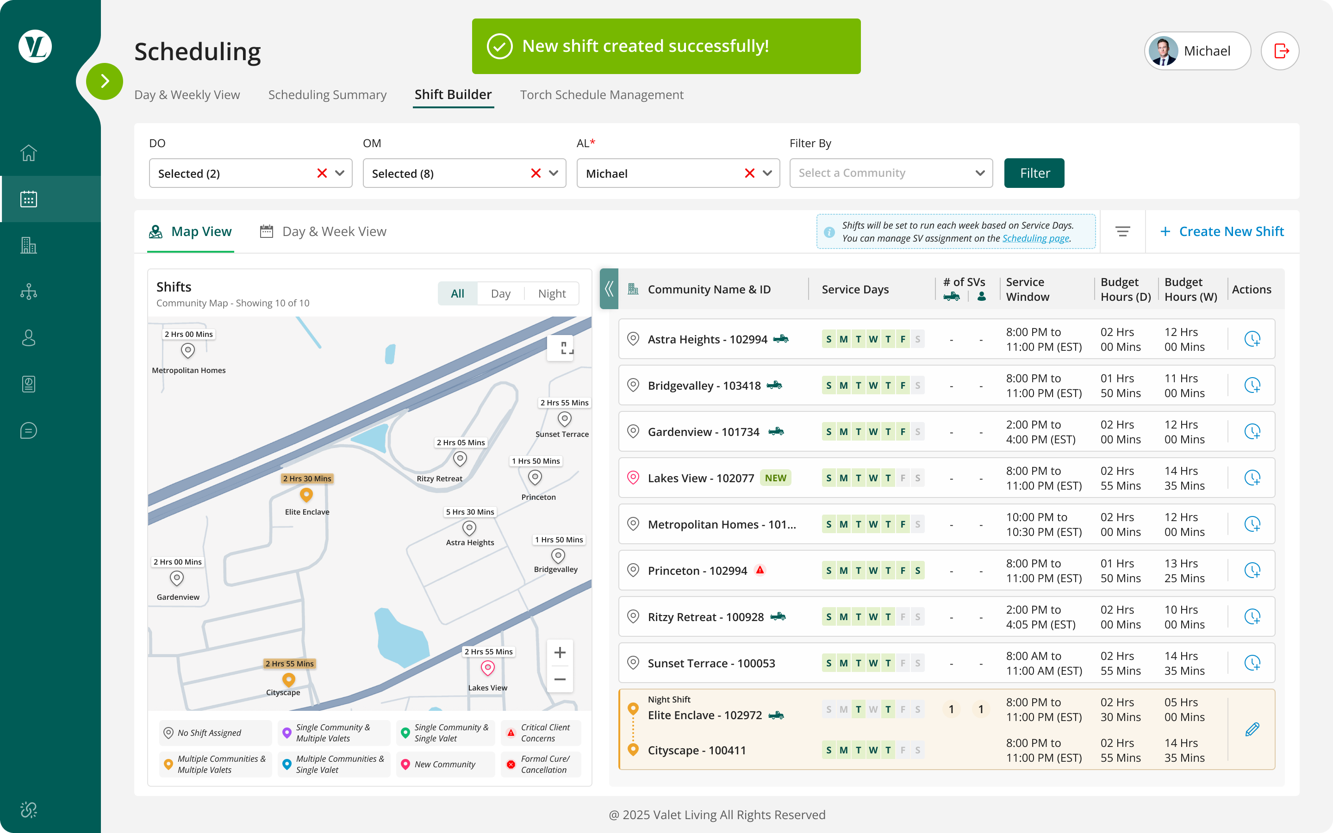Collapse the map with the double-chevron icon
Image resolution: width=1333 pixels, height=833 pixels.
coord(609,289)
